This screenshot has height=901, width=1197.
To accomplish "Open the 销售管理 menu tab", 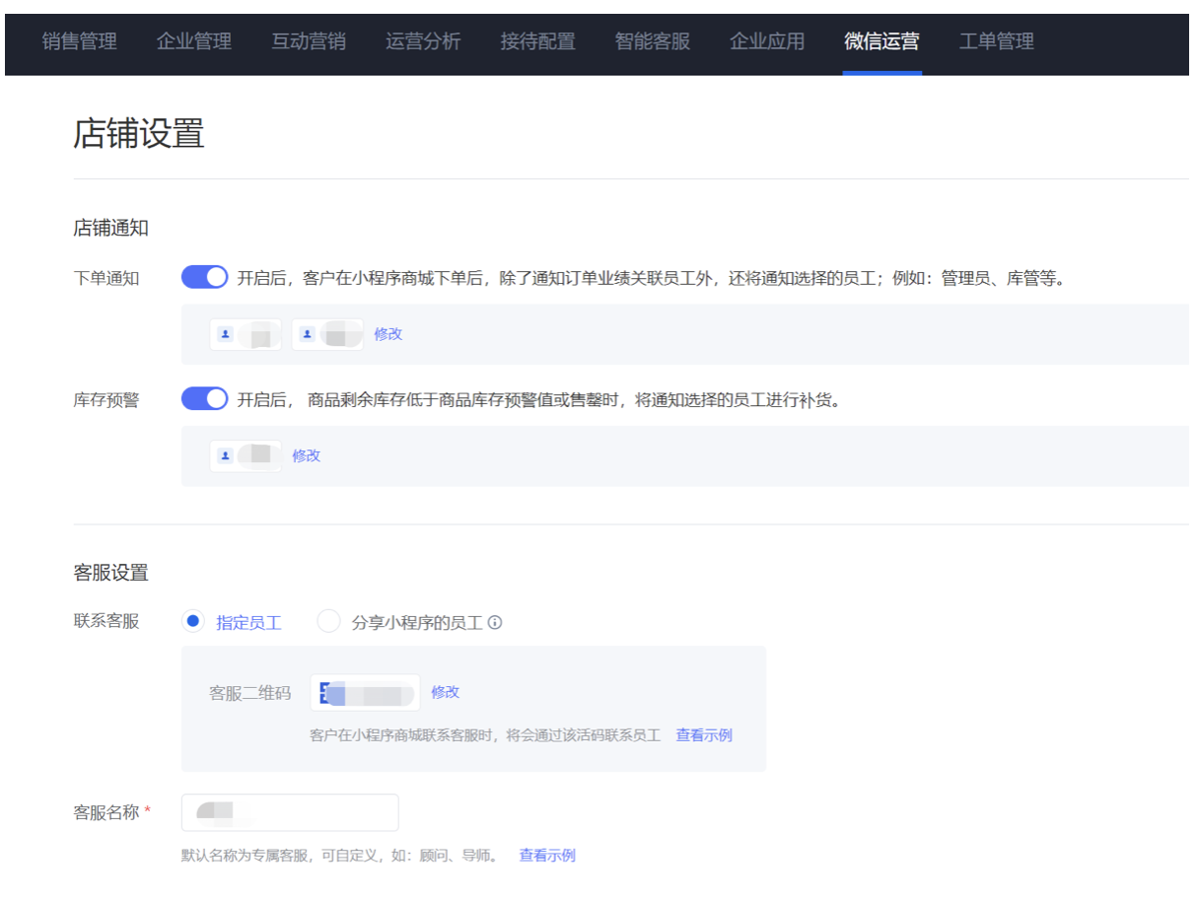I will [79, 41].
